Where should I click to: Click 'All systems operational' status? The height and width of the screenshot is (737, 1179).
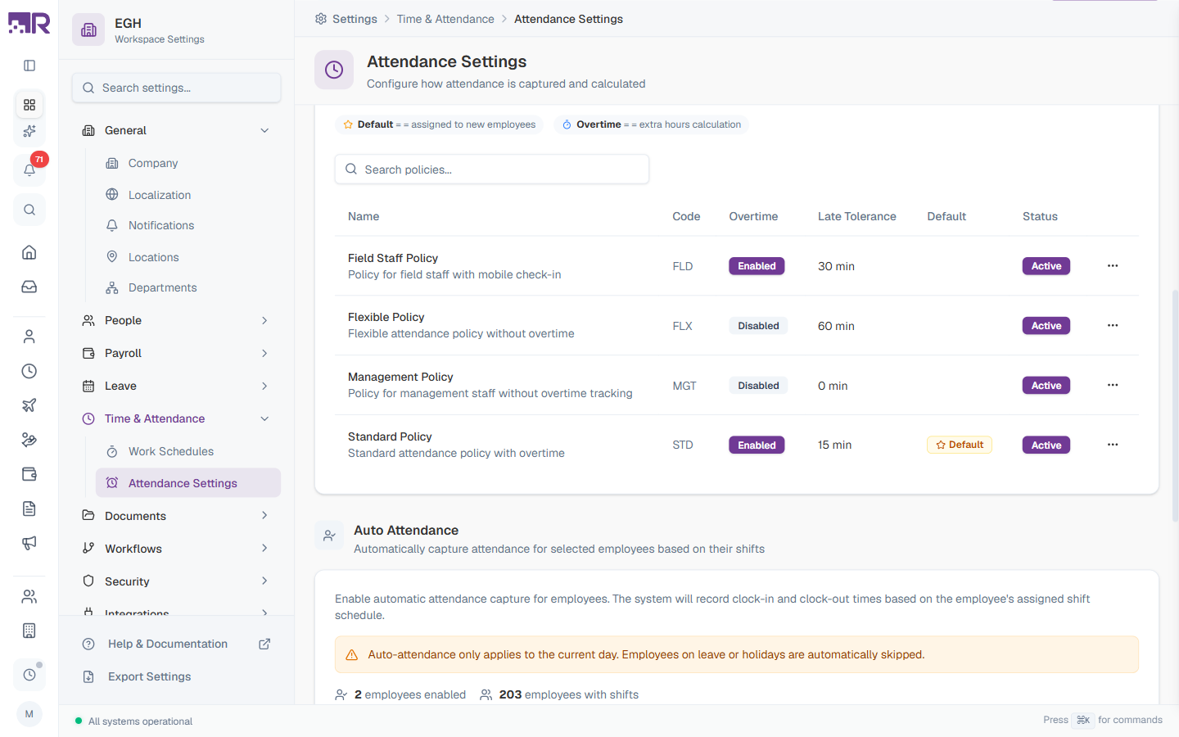point(140,721)
